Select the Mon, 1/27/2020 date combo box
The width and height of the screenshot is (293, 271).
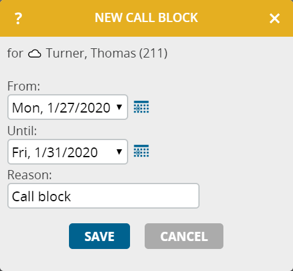coord(68,107)
